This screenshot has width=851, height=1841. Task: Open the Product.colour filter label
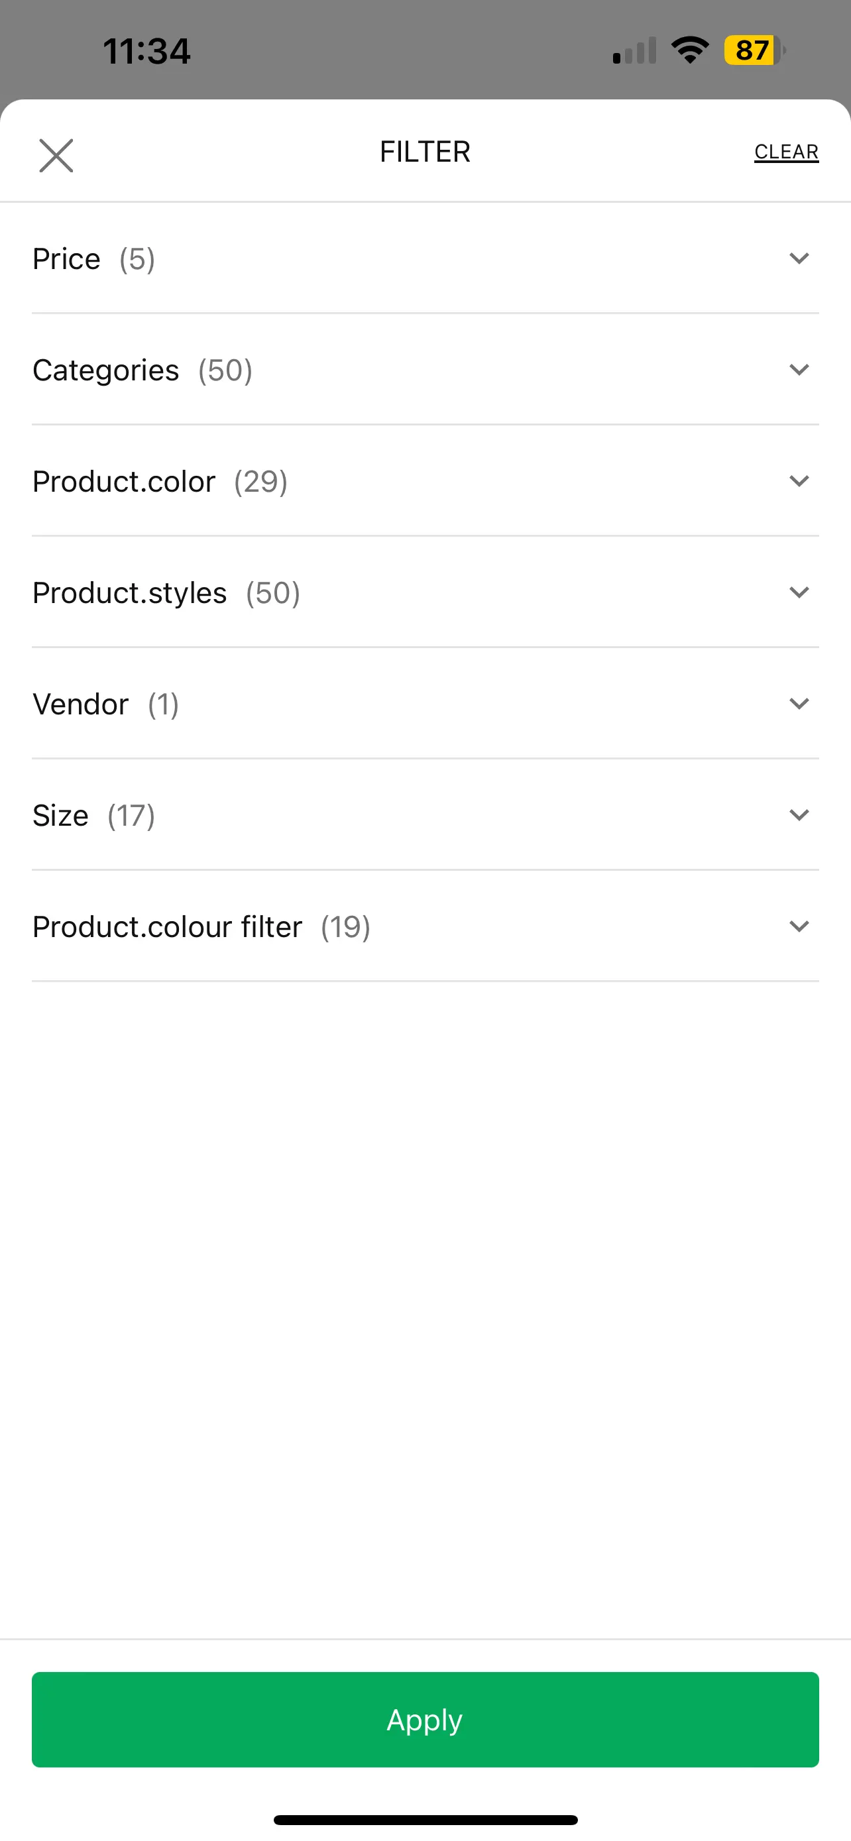tap(167, 928)
